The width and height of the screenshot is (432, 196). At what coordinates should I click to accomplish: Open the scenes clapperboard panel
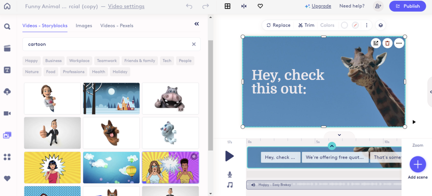7,48
